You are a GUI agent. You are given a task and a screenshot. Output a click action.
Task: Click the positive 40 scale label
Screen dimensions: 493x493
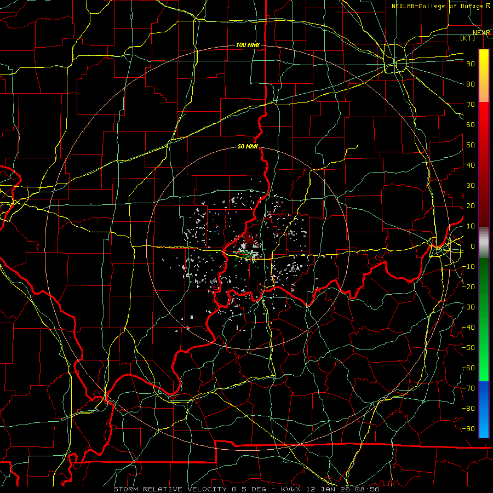coord(471,165)
